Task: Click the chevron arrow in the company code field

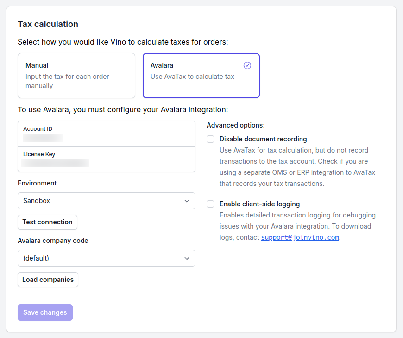Action: point(187,258)
